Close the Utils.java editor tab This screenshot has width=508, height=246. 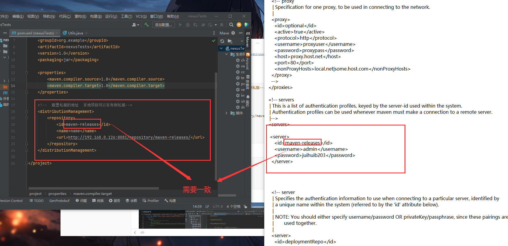point(86,33)
